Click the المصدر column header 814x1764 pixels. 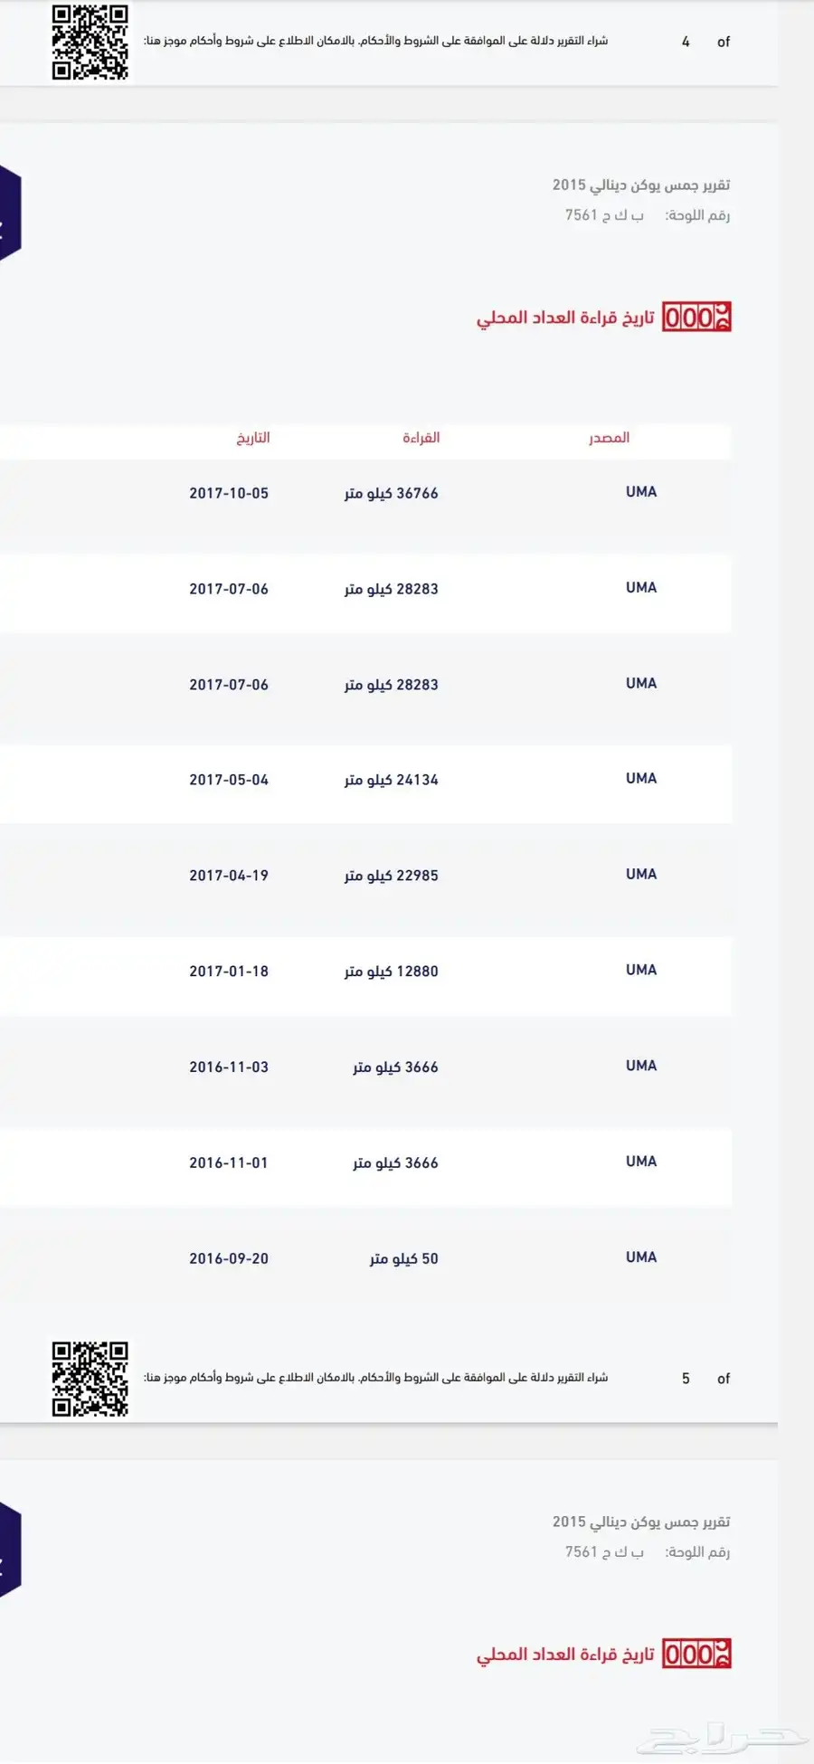coord(609,438)
